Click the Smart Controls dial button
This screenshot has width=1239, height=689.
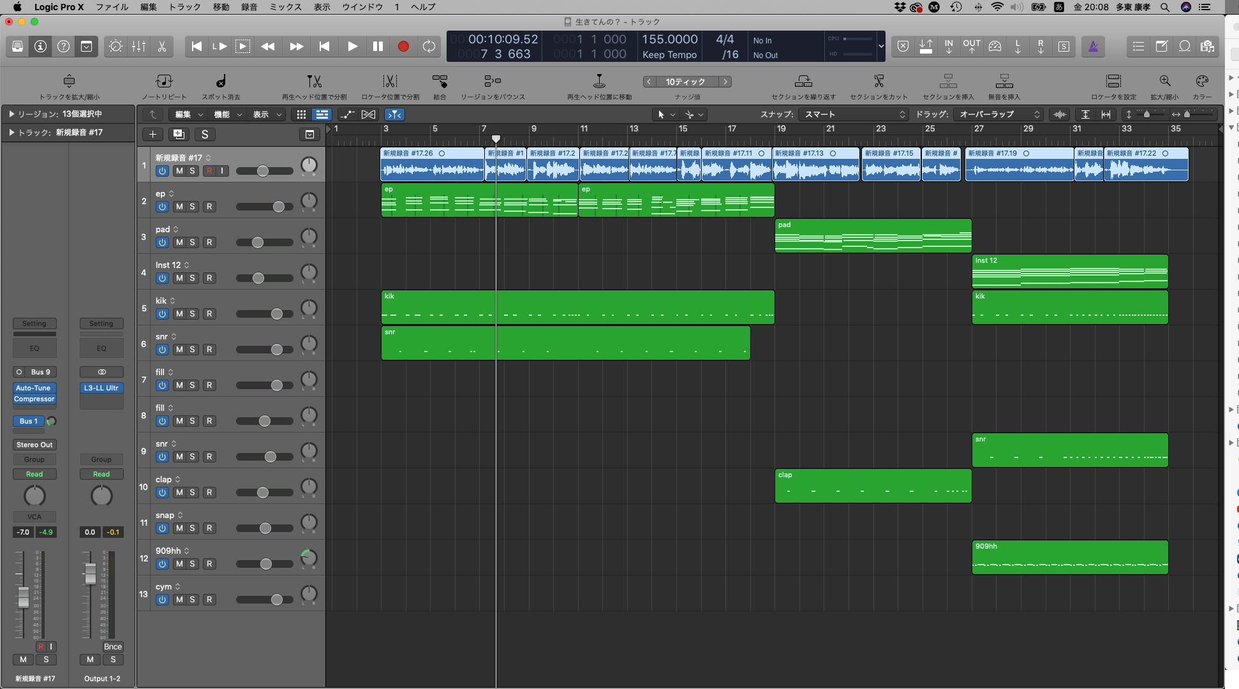pyautogui.click(x=115, y=47)
